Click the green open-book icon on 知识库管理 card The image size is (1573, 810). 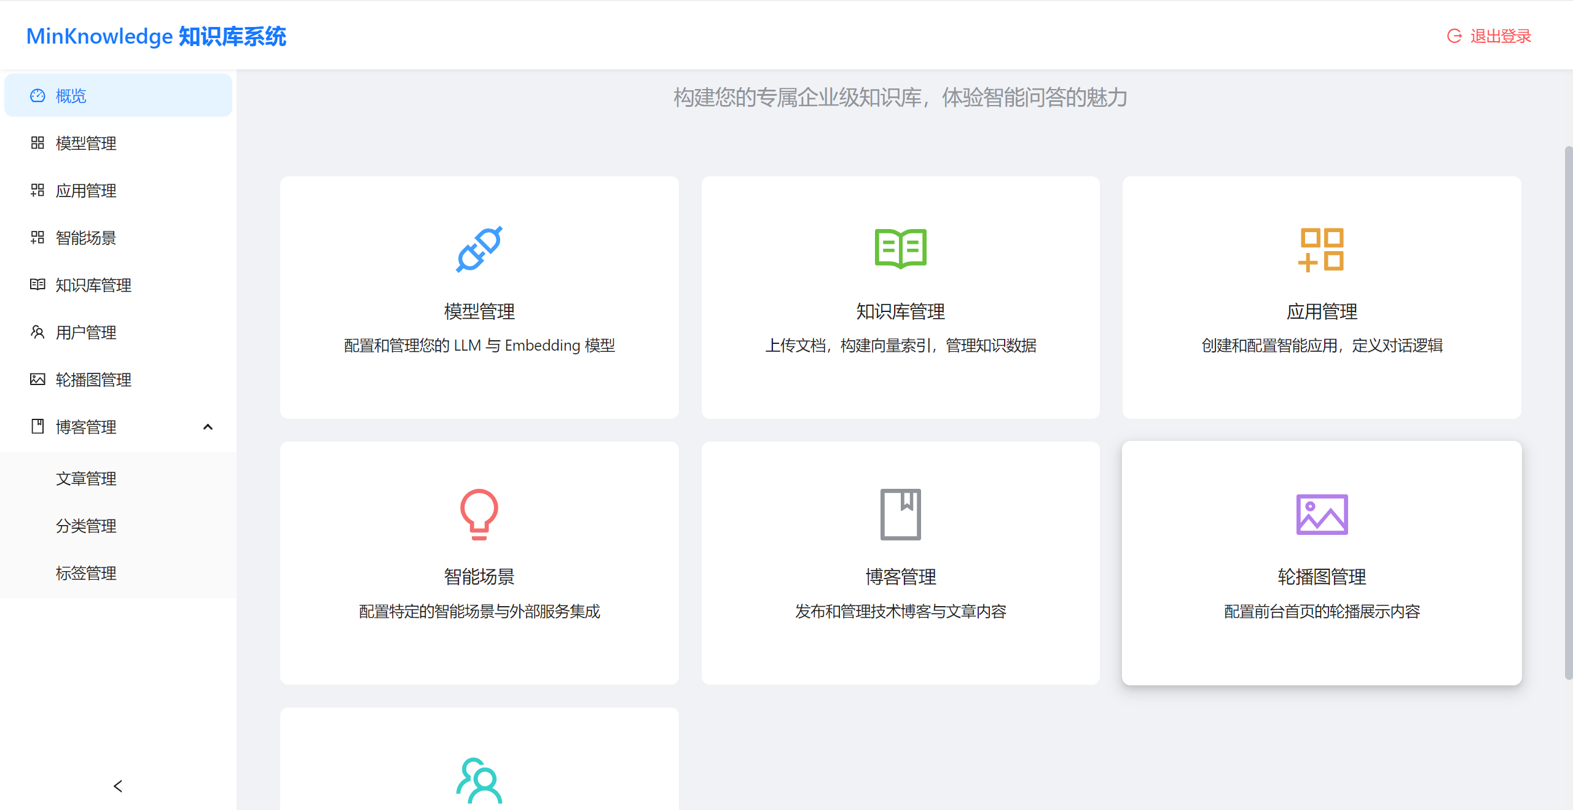click(900, 249)
